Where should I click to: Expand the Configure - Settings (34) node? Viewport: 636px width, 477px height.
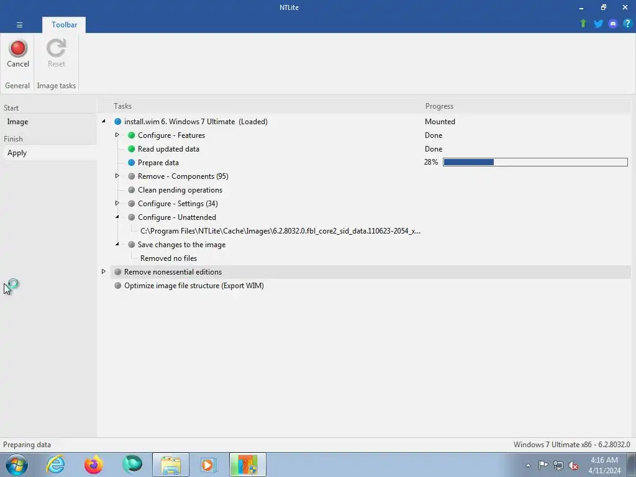coord(117,203)
